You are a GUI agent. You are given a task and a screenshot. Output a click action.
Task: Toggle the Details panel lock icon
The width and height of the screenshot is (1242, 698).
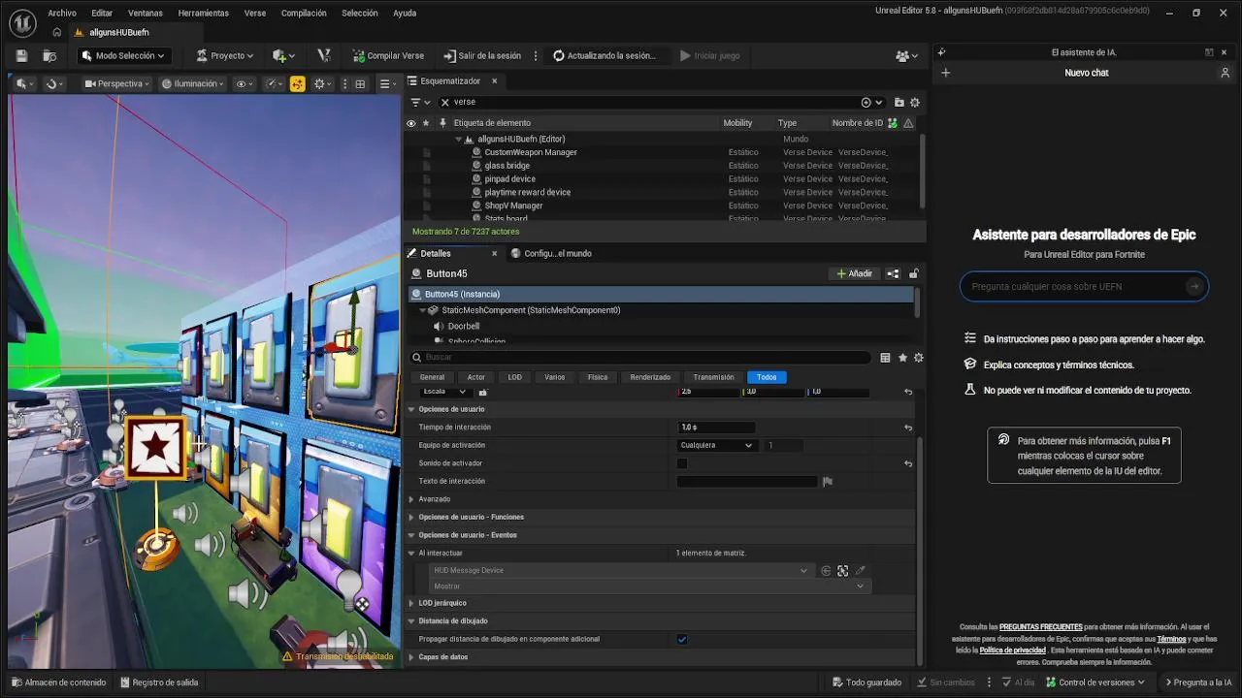click(913, 273)
